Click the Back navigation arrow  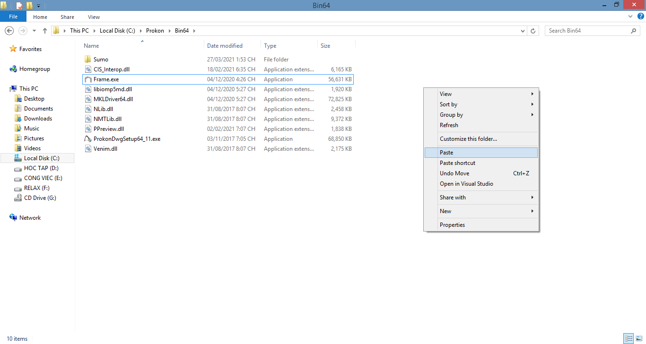tap(9, 31)
